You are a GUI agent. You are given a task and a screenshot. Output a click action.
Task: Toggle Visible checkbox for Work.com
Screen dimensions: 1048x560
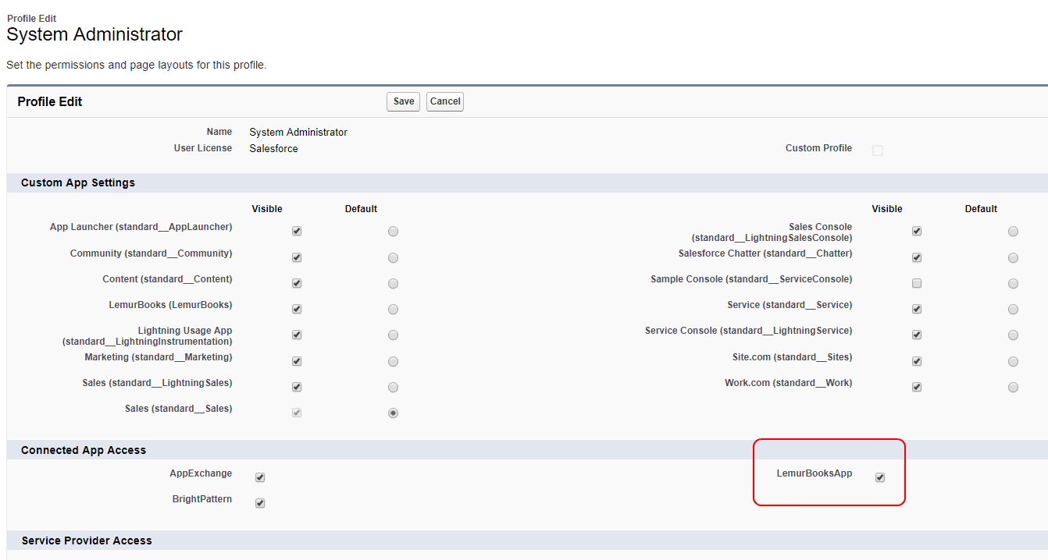point(917,387)
